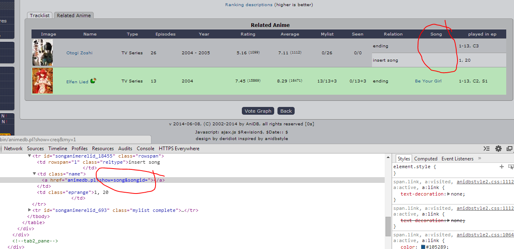The image size is (514, 249).
Task: Click the Elfen Lied mylist status icon
Action: pyautogui.click(x=93, y=81)
